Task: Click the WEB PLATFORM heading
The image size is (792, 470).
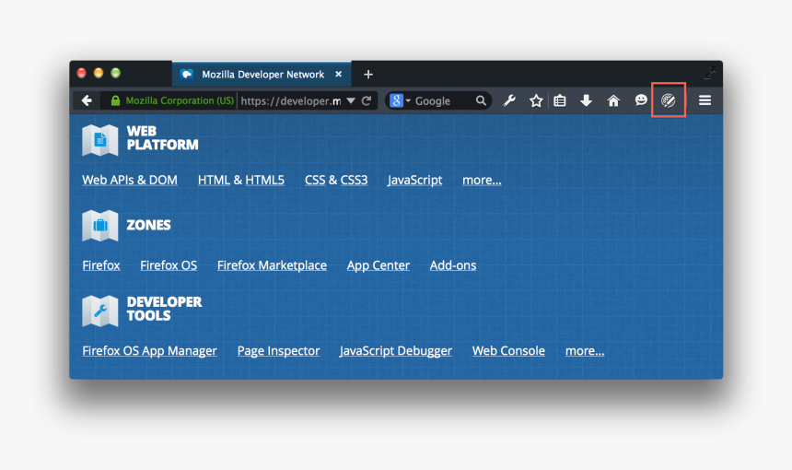Action: pos(162,138)
